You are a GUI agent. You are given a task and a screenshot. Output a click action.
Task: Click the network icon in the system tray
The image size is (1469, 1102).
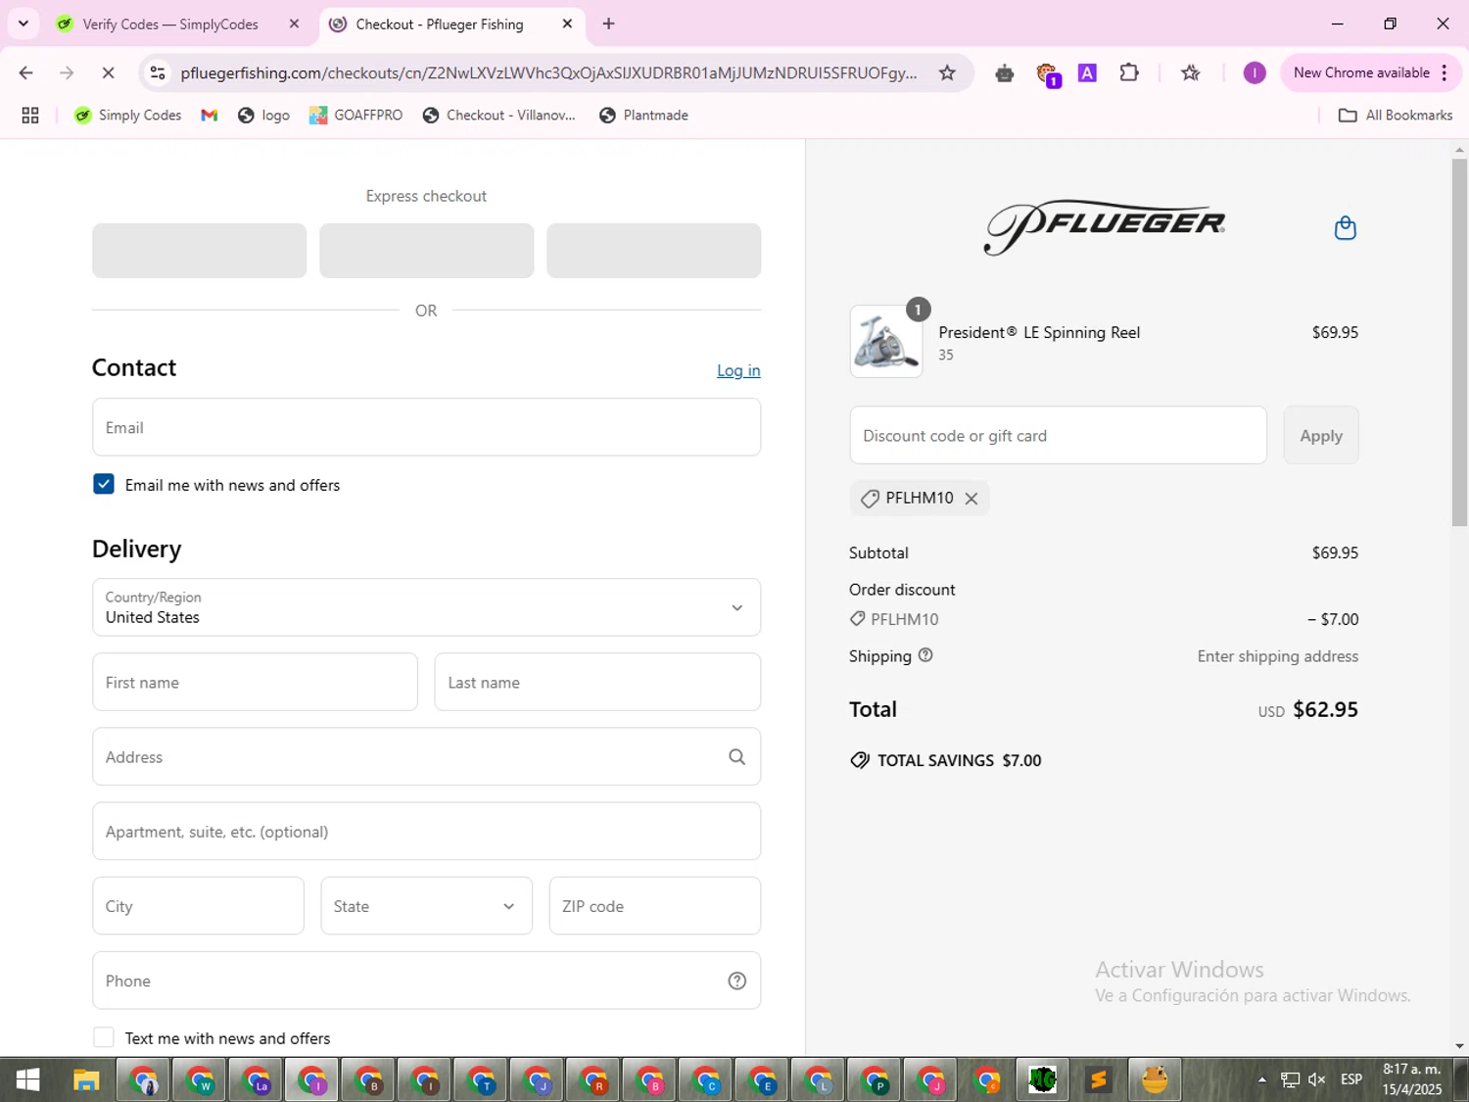[1290, 1079]
